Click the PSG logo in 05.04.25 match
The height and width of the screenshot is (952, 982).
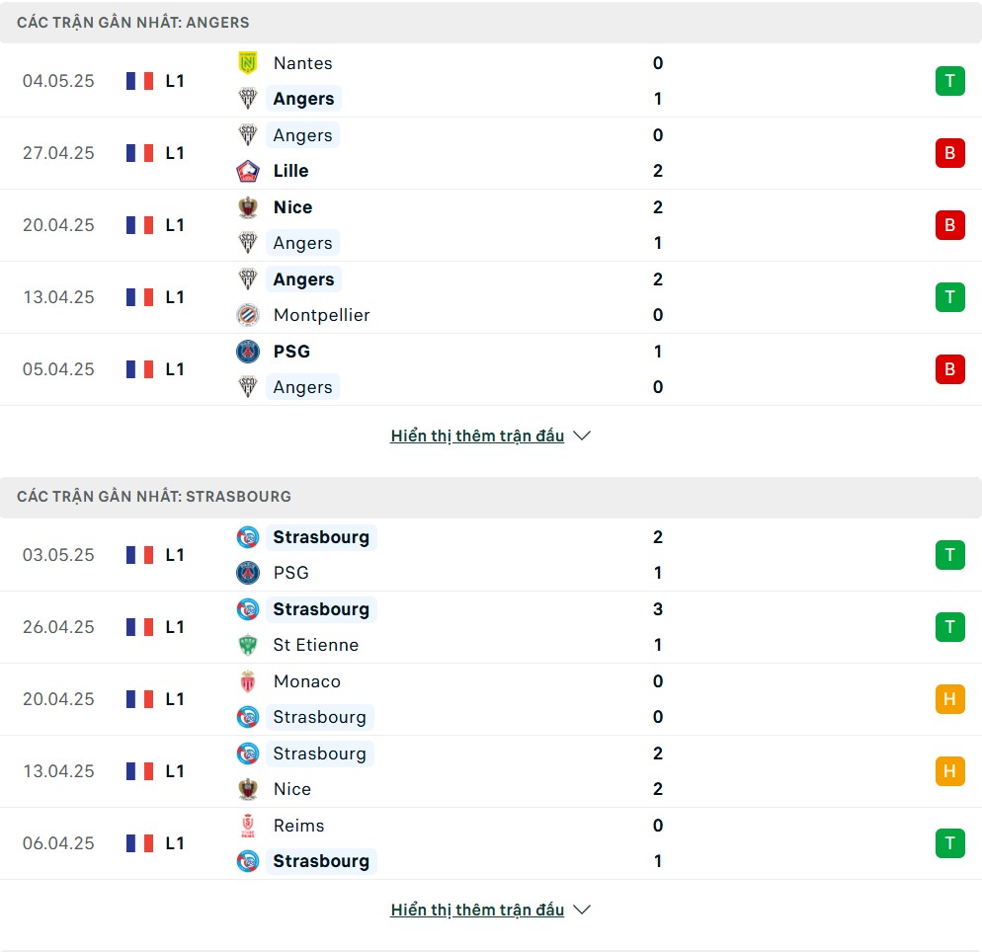tap(248, 352)
